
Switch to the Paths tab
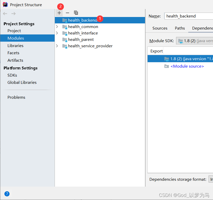(180, 28)
